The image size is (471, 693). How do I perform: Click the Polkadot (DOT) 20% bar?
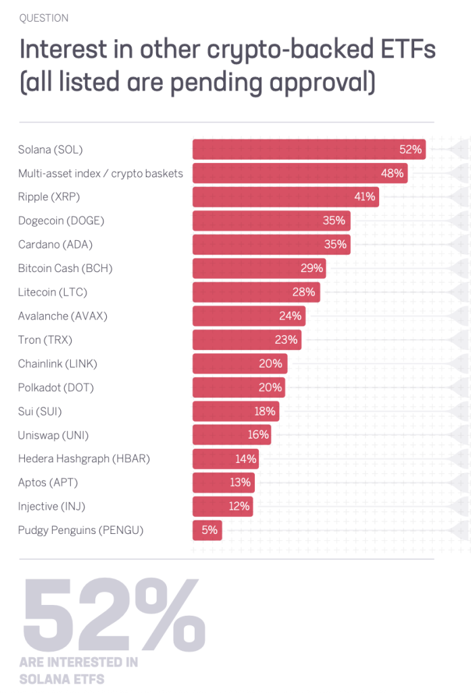click(239, 388)
